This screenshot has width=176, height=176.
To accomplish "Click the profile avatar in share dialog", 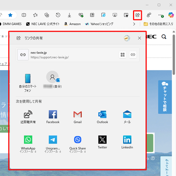I will (127, 38).
